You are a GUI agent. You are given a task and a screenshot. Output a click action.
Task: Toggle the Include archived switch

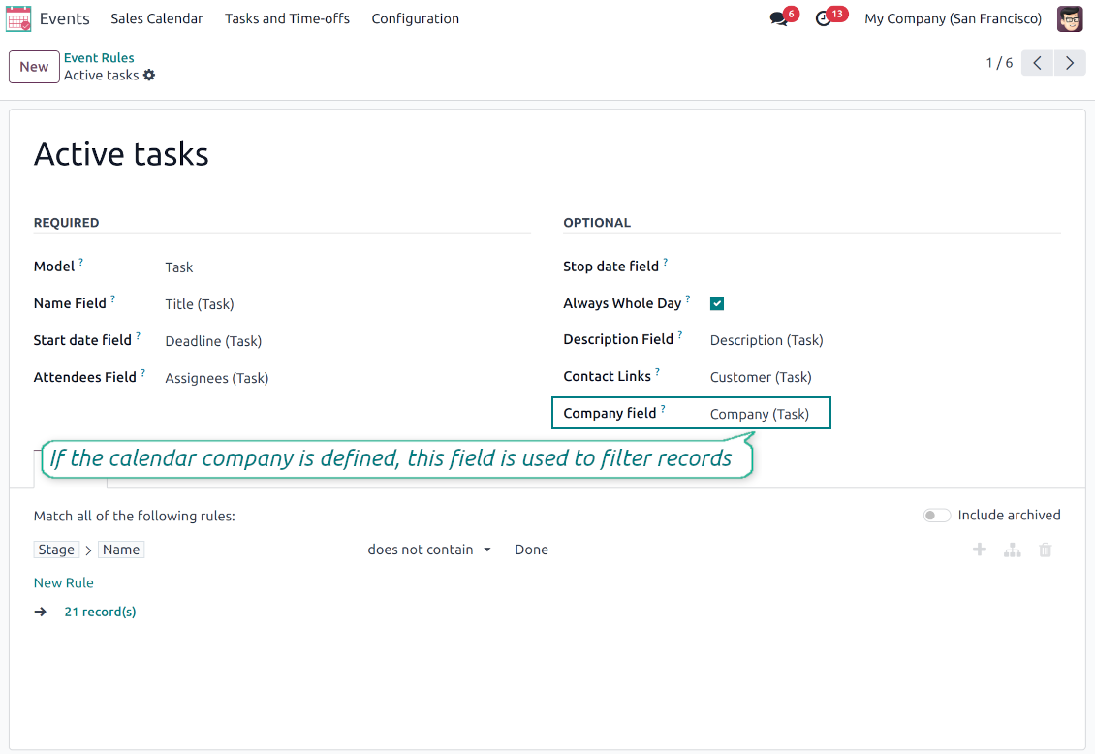(x=936, y=516)
